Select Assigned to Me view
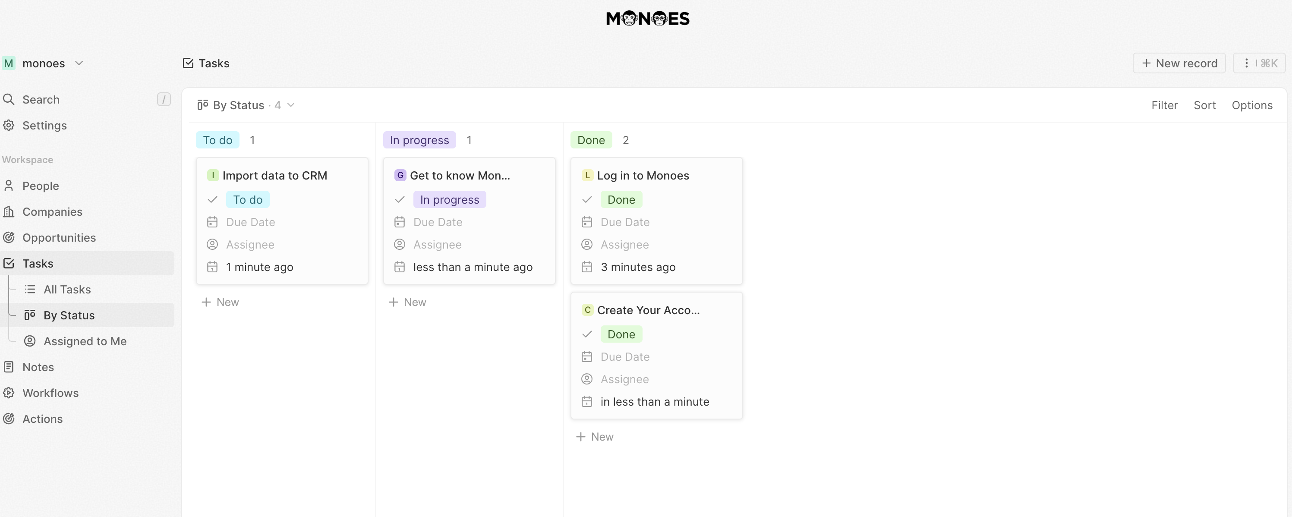This screenshot has height=517, width=1292. [84, 341]
